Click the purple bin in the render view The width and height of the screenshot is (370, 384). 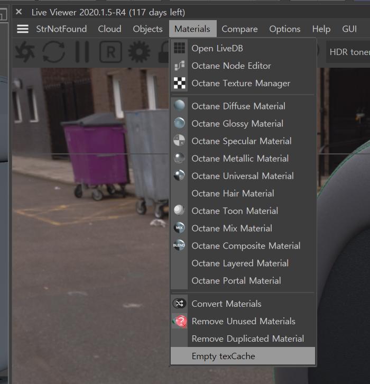(x=96, y=157)
